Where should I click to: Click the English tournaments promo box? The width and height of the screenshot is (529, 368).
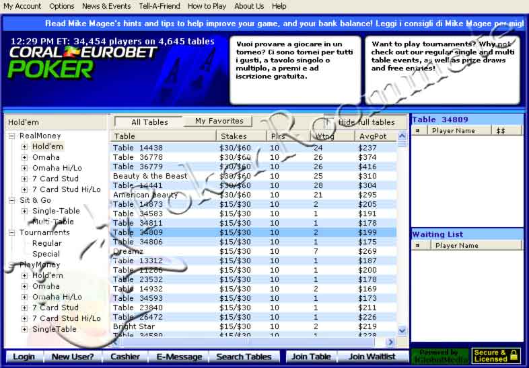443,70
